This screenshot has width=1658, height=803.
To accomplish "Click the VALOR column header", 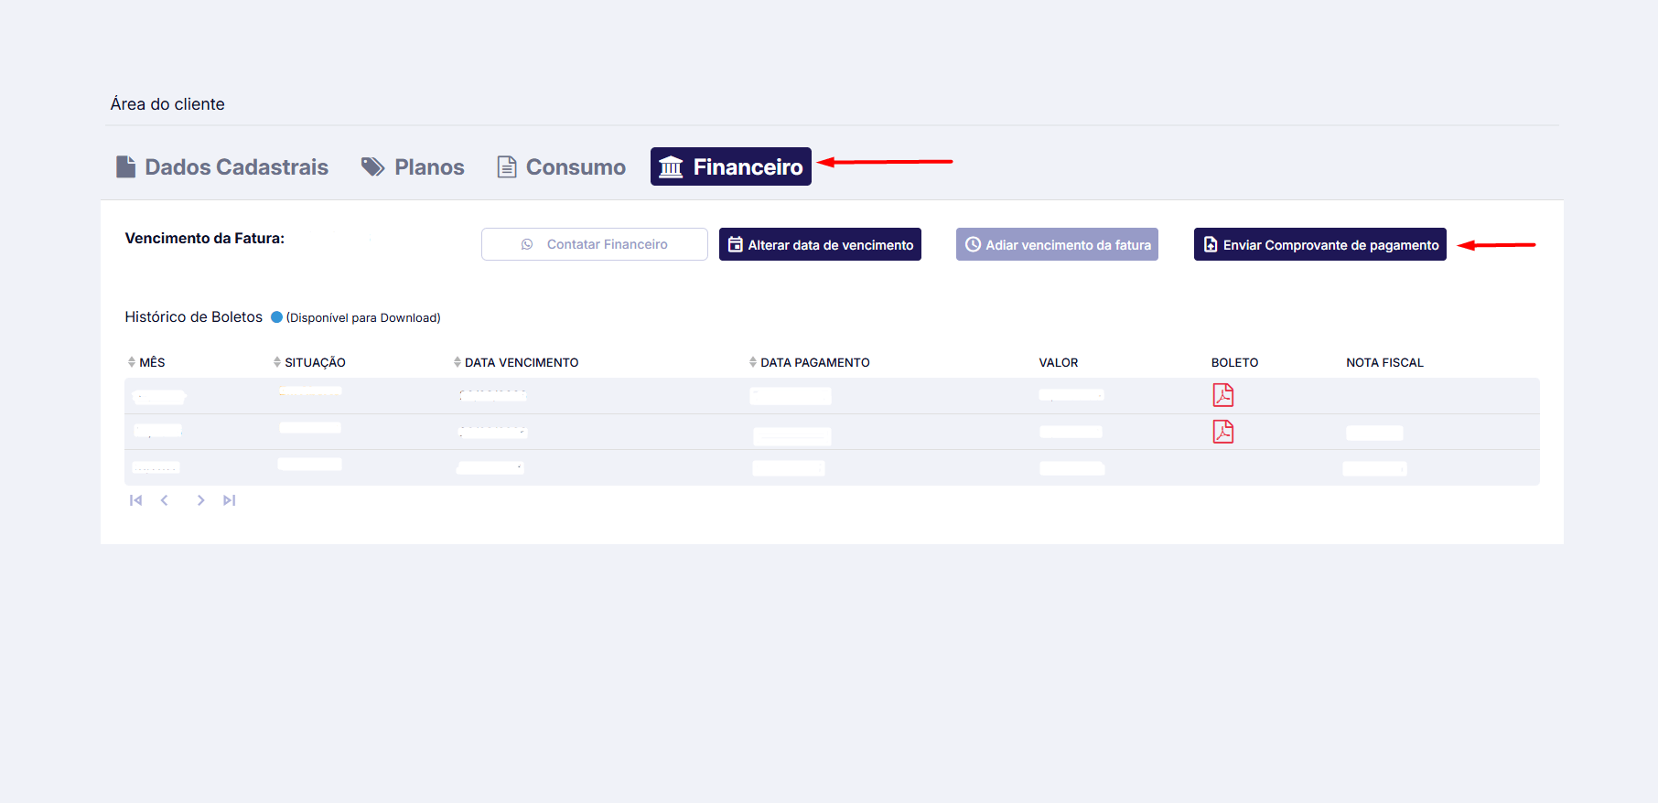I will [1058, 362].
